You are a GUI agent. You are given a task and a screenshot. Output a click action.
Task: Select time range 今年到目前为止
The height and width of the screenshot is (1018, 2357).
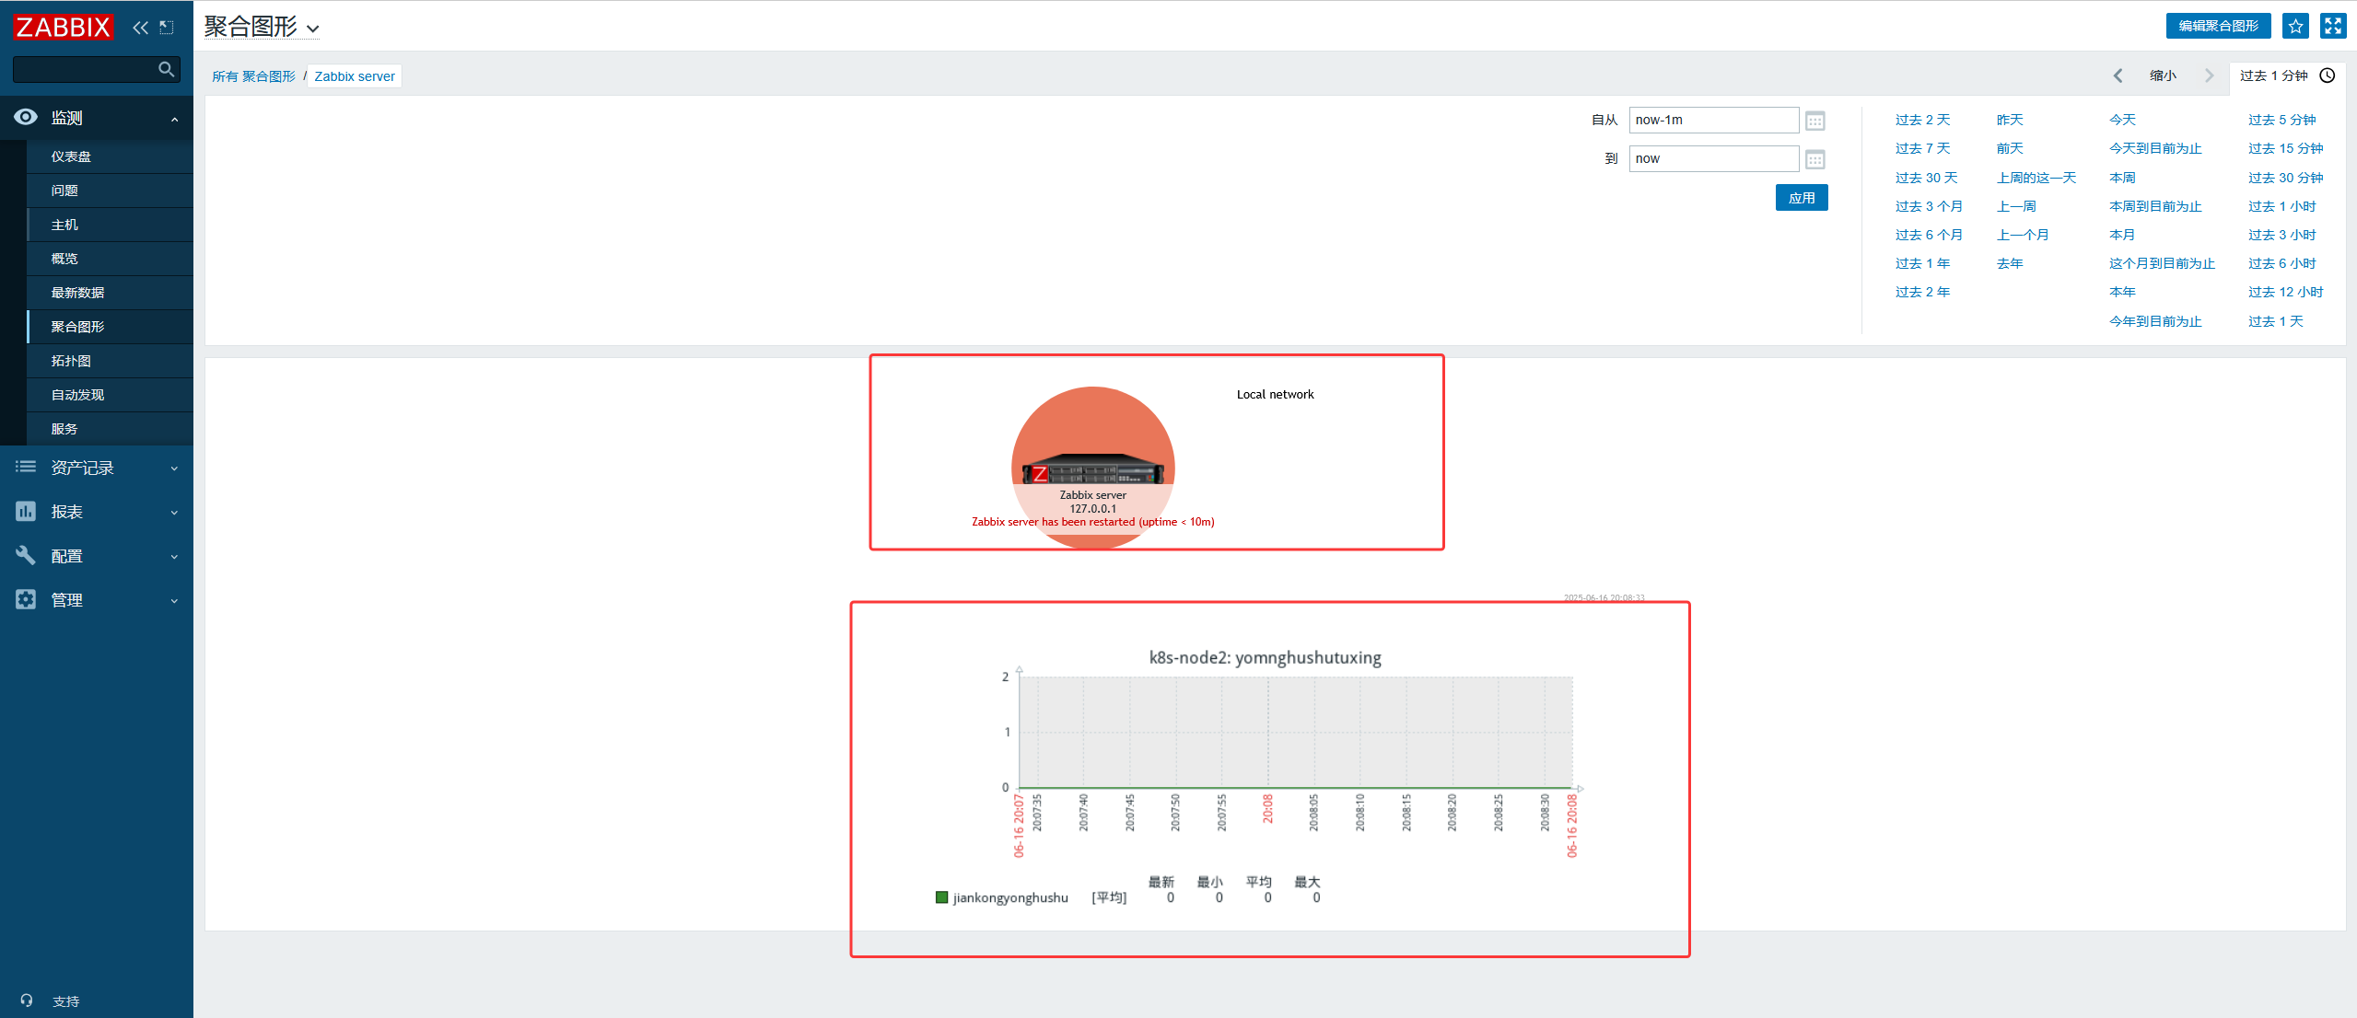click(x=2155, y=321)
